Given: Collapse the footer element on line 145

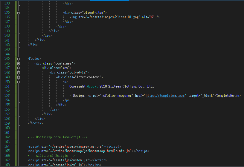Looking at the screenshot, I should click(19, 59).
